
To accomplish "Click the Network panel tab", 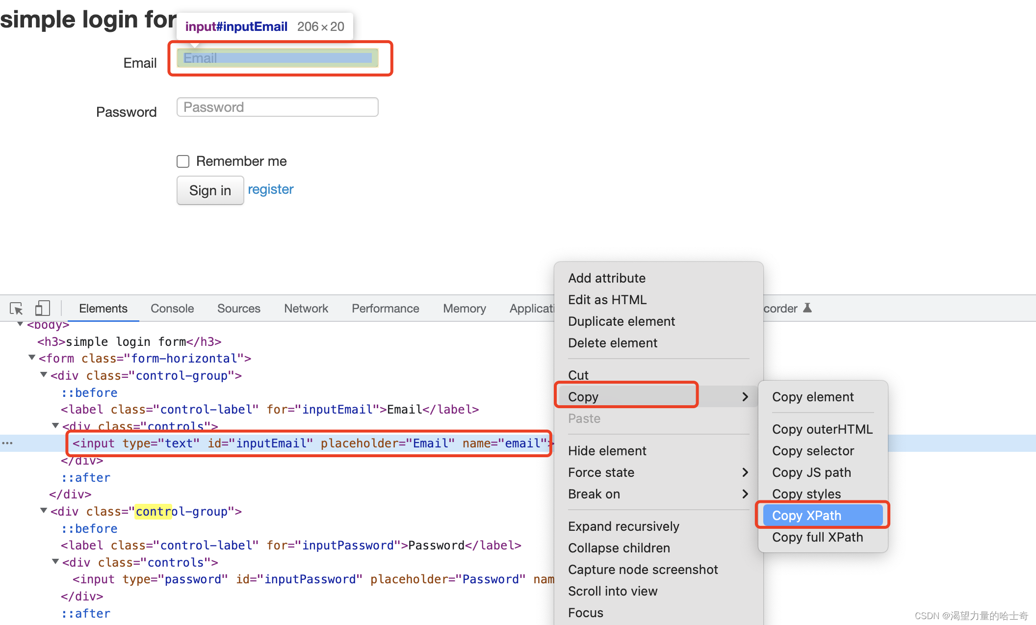I will [306, 309].
